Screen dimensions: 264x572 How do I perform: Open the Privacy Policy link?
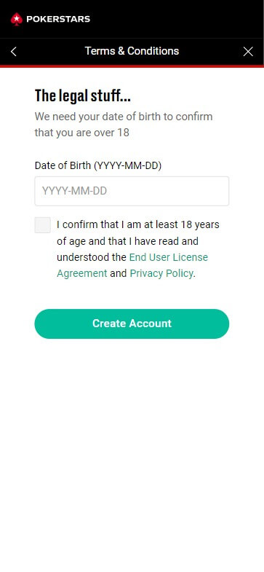[161, 273]
